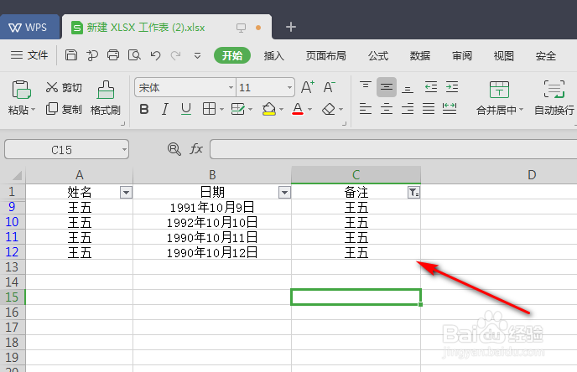The width and height of the screenshot is (577, 372).
Task: Open the 安全 Security tab
Action: [x=546, y=56]
